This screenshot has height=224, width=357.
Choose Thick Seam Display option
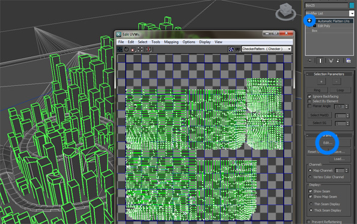click(311, 210)
